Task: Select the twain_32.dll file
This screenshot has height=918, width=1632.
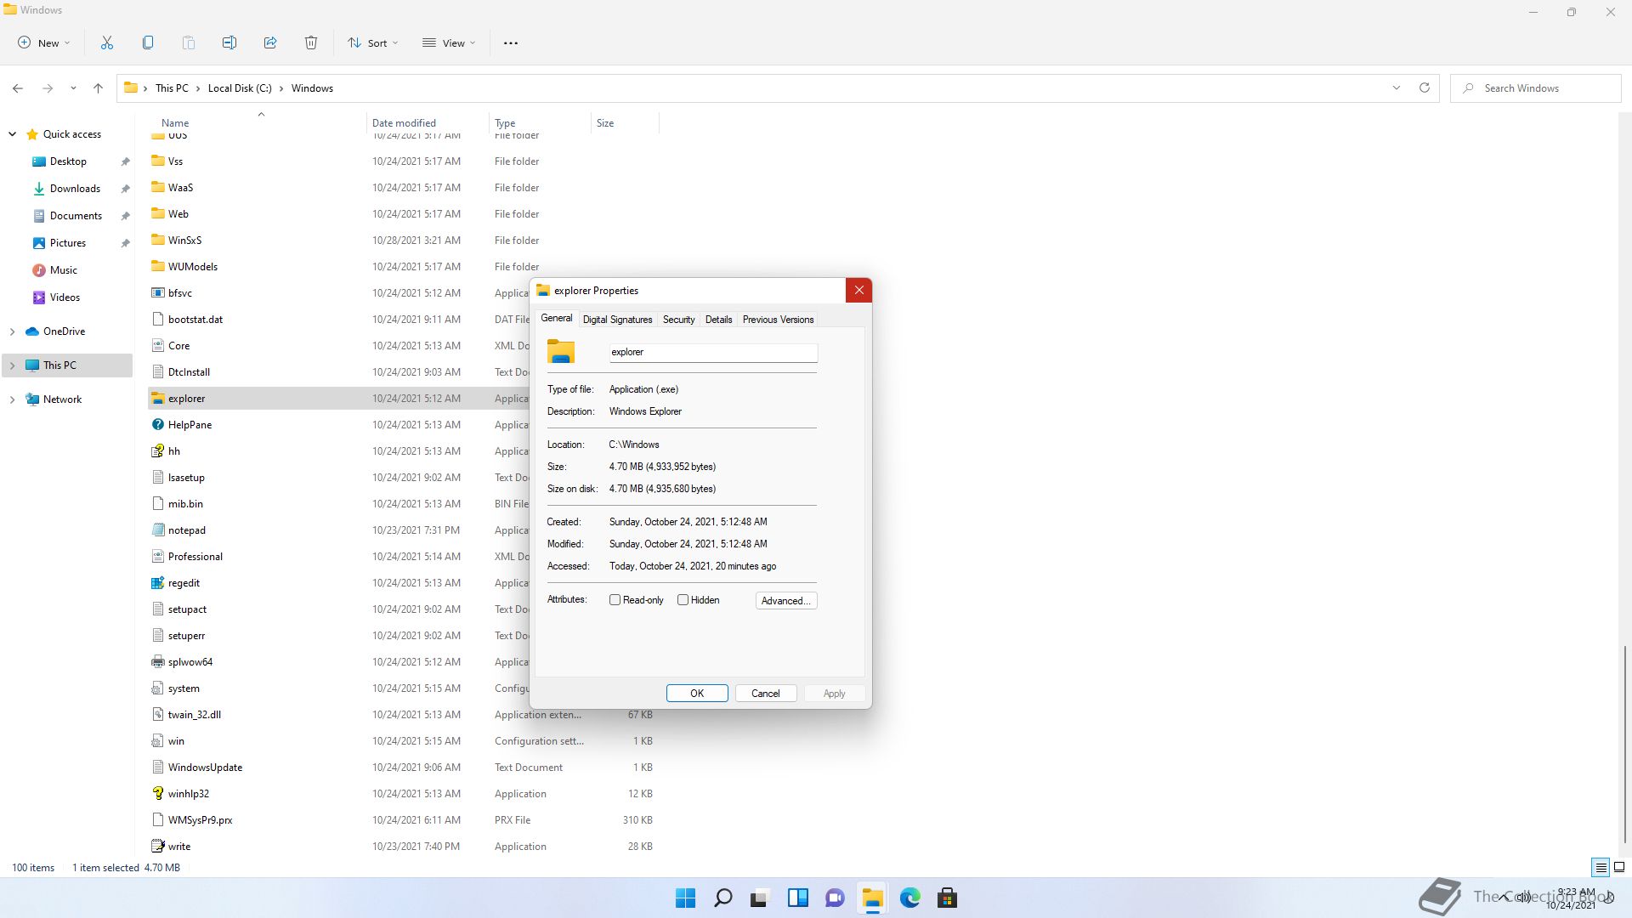Action: 194,715
